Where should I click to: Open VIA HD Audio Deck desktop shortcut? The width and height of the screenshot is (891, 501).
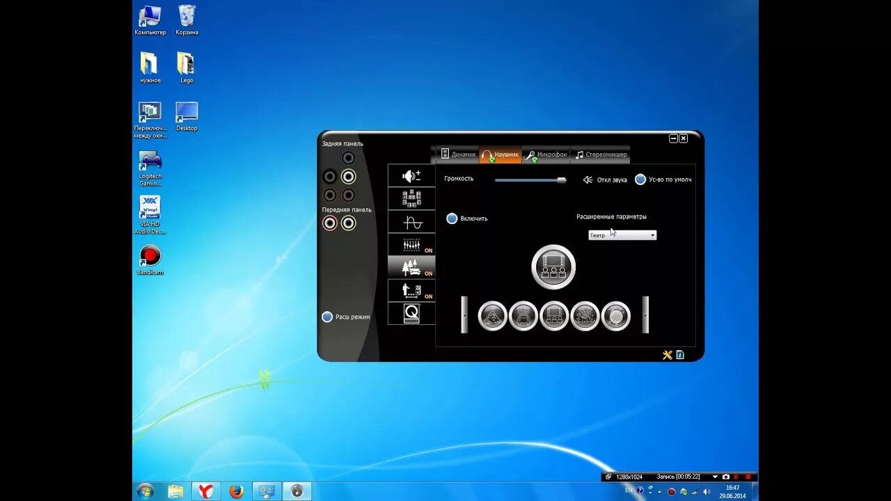150,215
